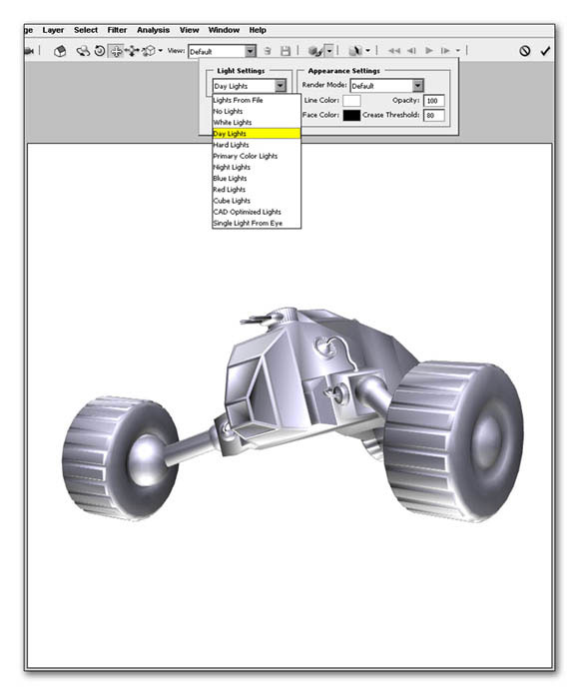Toggle the lighting settings dropdown arrow

pos(329,51)
